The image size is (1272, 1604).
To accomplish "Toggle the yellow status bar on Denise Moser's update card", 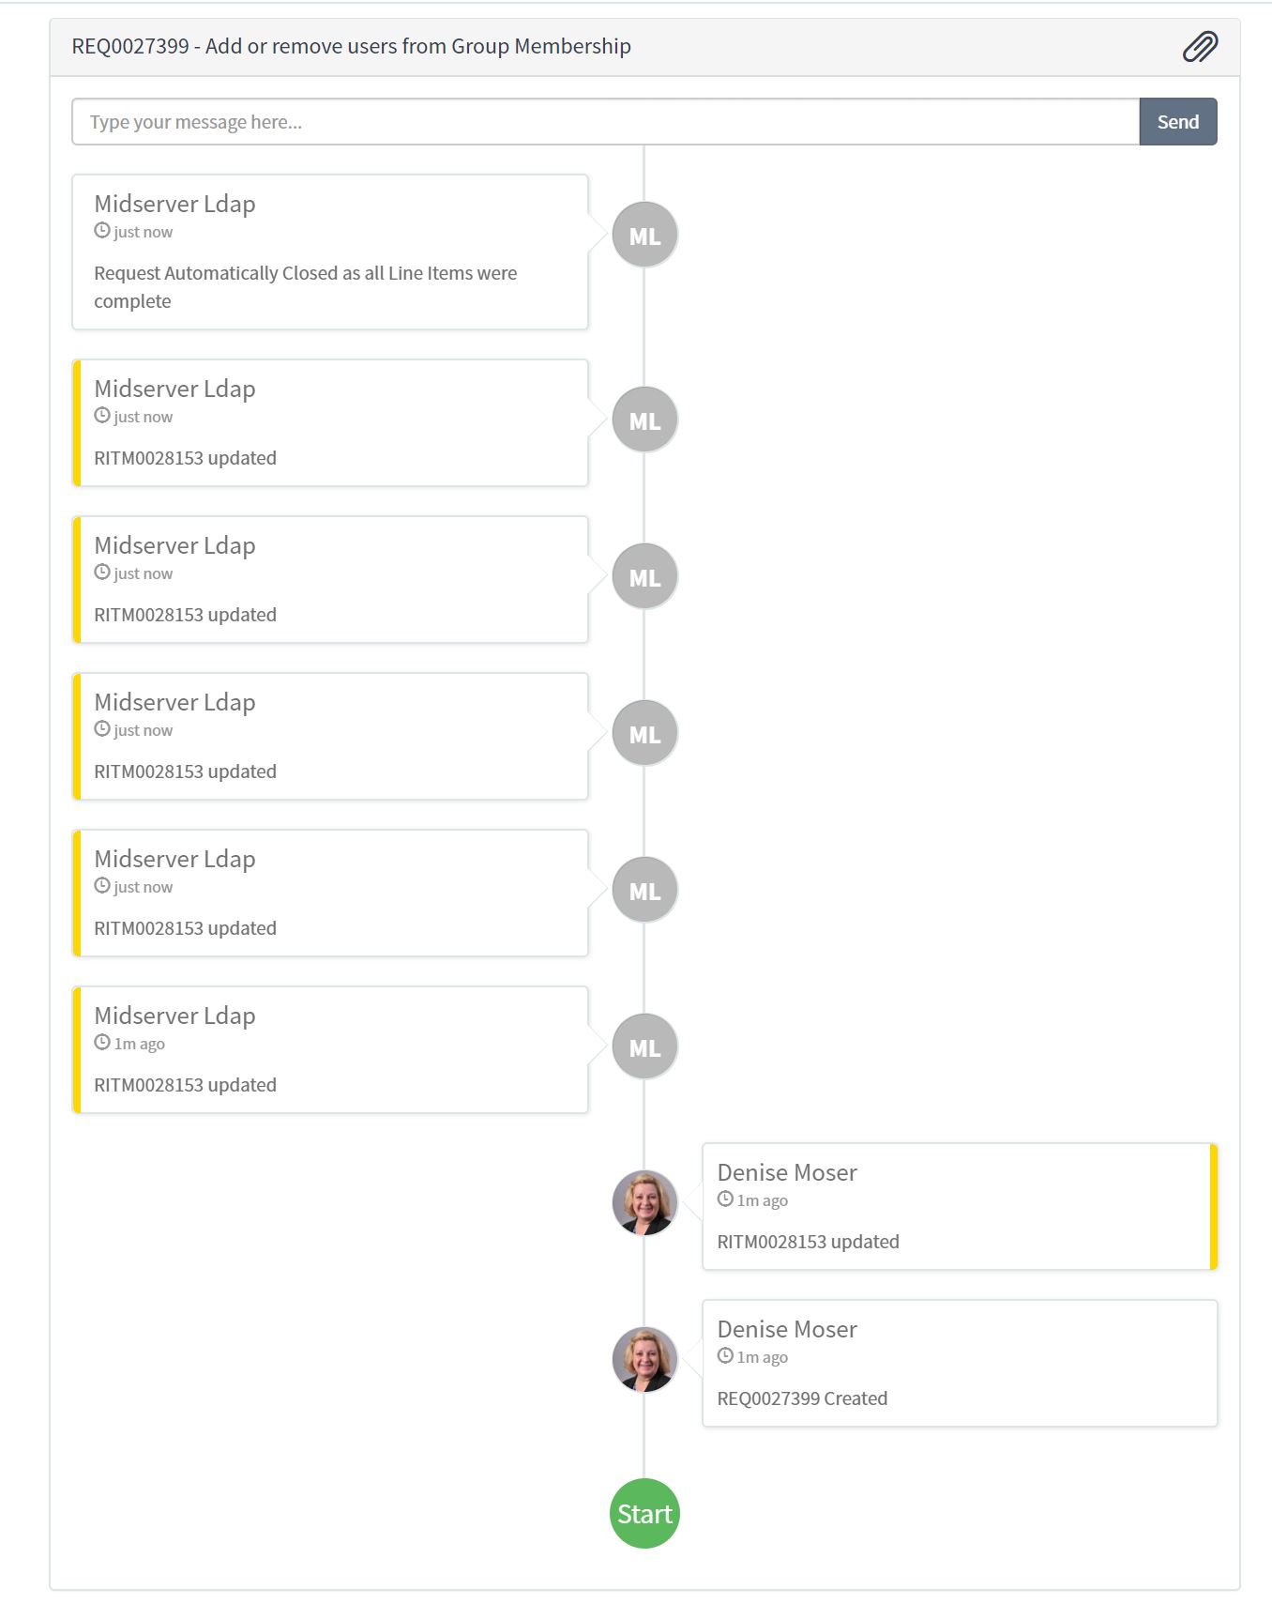I will (x=1213, y=1206).
